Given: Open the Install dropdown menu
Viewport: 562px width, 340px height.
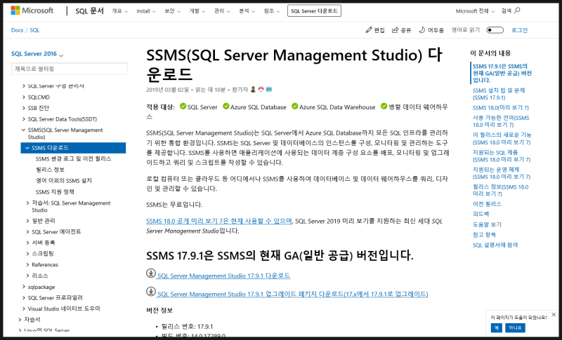Looking at the screenshot, I should pyautogui.click(x=146, y=11).
